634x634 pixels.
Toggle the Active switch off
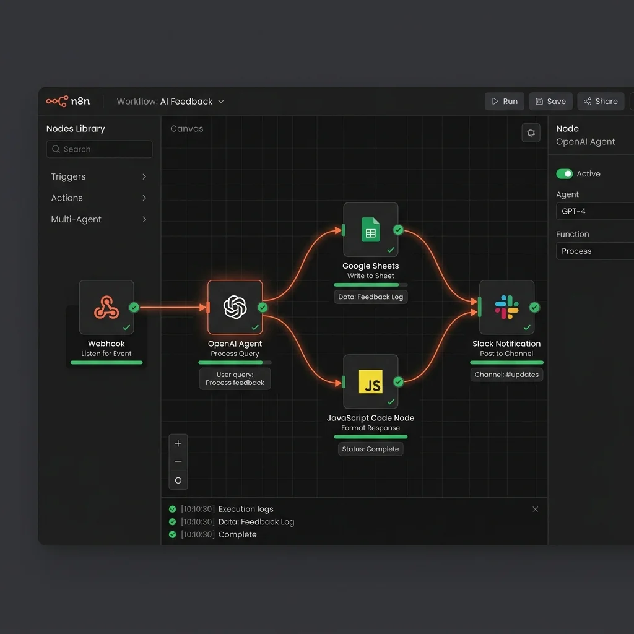pos(565,174)
